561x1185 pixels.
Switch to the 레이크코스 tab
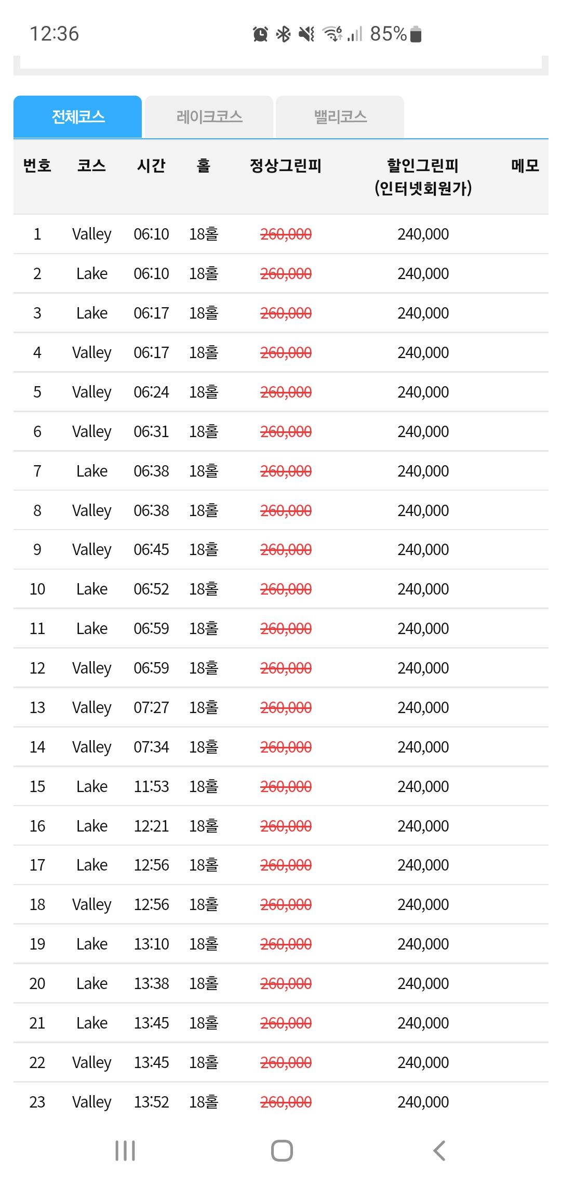coord(209,116)
